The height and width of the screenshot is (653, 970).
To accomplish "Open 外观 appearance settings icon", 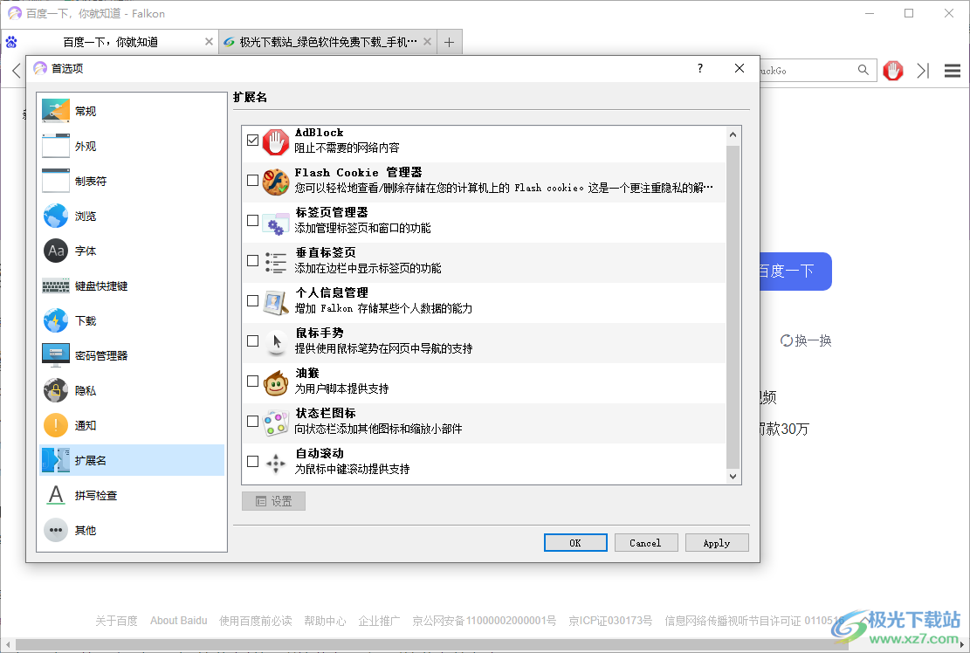I will tap(56, 146).
